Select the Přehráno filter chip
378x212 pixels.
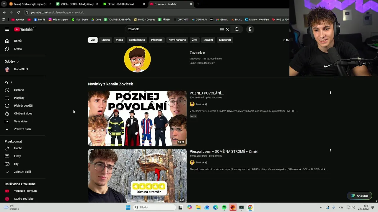pyautogui.click(x=157, y=40)
